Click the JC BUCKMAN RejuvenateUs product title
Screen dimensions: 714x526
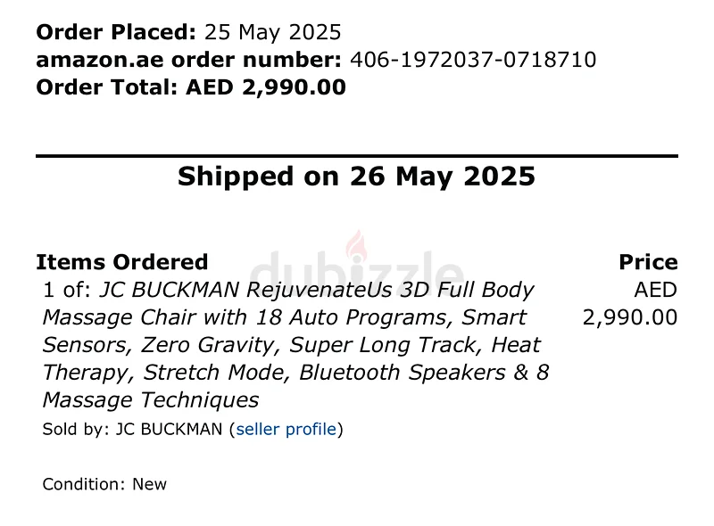coord(296,345)
